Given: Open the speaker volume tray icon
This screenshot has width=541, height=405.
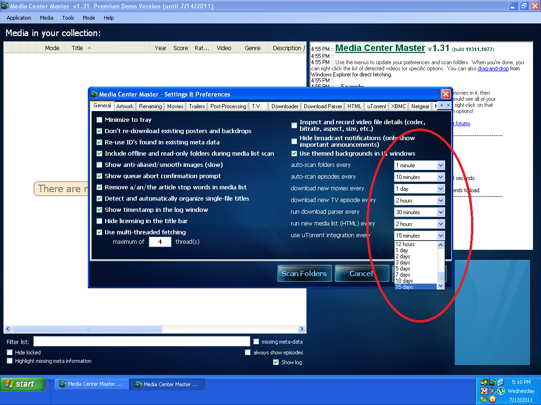Looking at the screenshot, I should click(x=492, y=391).
